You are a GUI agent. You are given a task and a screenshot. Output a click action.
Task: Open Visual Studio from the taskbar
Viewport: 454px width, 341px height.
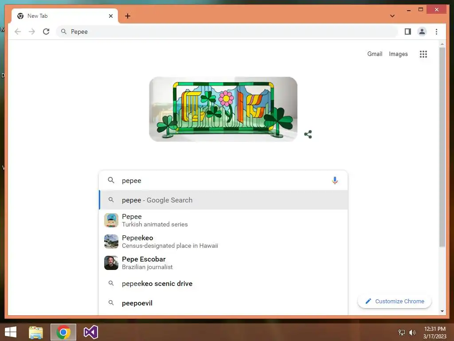point(90,332)
